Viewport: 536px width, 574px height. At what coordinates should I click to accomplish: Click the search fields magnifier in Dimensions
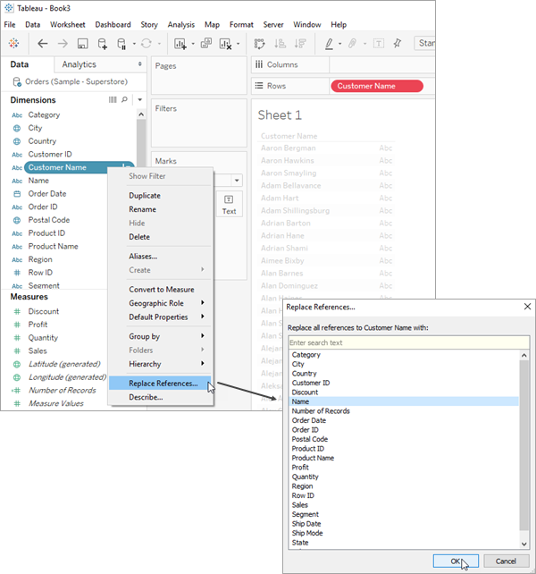pyautogui.click(x=124, y=99)
